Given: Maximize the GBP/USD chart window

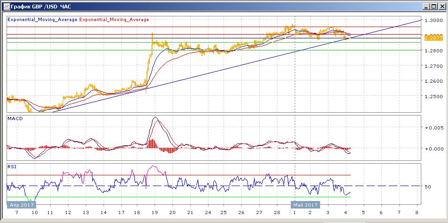Looking at the screenshot, I should [434, 6].
